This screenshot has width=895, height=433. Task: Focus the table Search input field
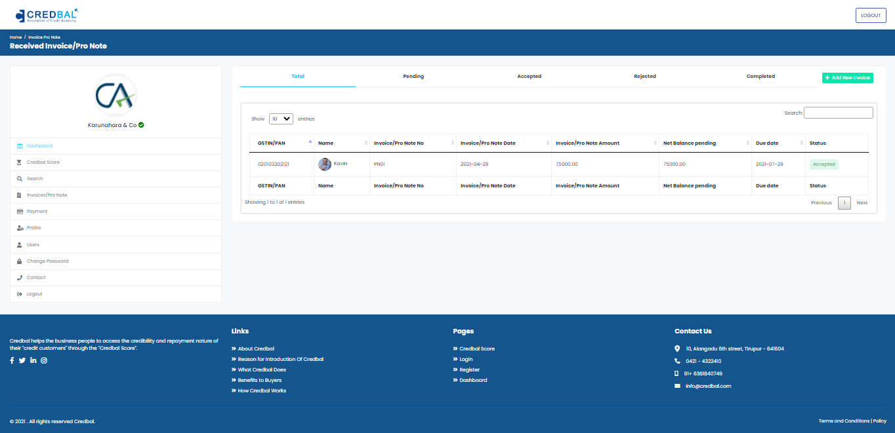click(x=839, y=113)
